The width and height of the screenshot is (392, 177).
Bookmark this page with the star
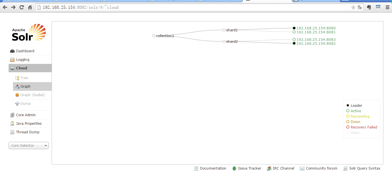353,7
